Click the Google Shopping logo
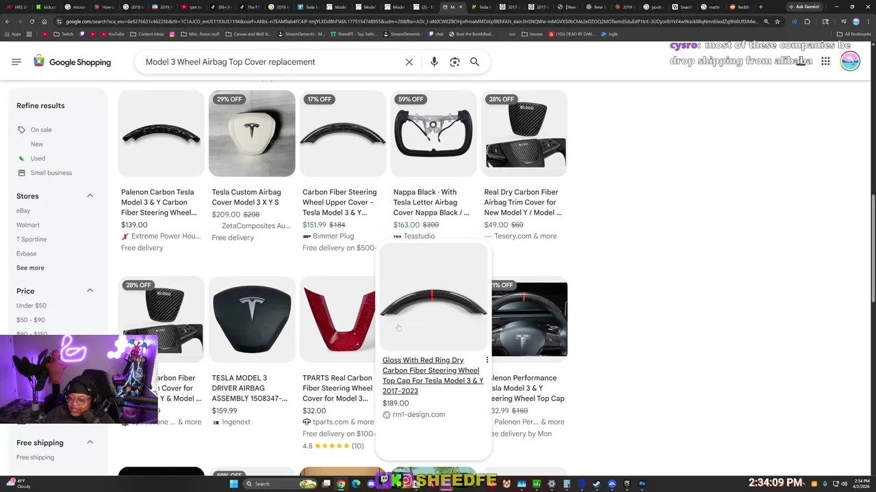The width and height of the screenshot is (876, 492). tap(72, 61)
